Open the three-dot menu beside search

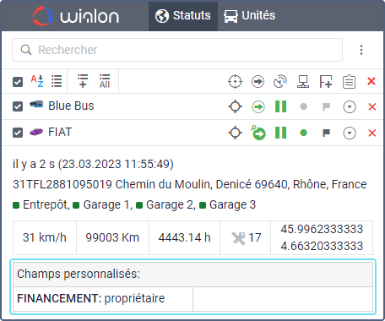pos(361,50)
